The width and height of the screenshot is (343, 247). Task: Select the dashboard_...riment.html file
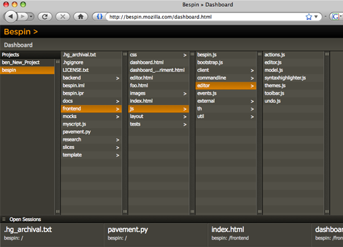158,70
